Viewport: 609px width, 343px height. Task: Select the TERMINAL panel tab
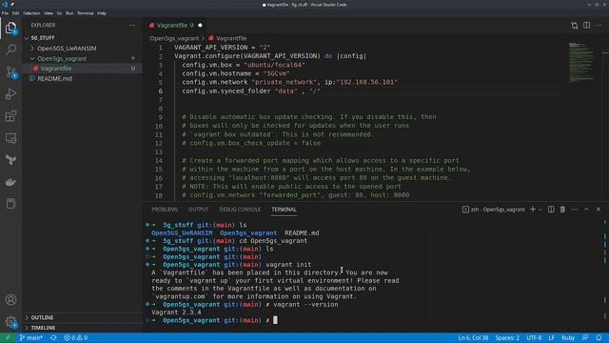point(284,210)
